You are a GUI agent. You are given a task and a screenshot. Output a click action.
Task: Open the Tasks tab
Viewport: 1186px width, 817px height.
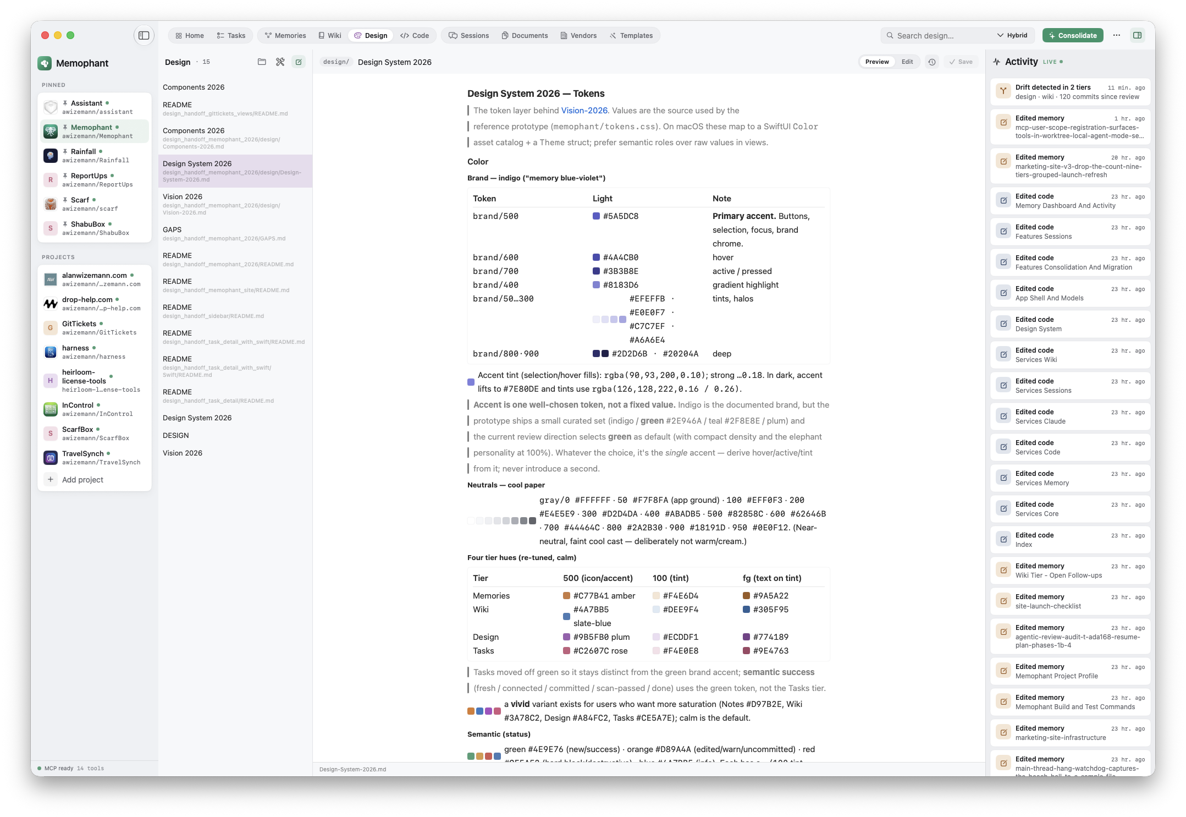[x=231, y=36]
